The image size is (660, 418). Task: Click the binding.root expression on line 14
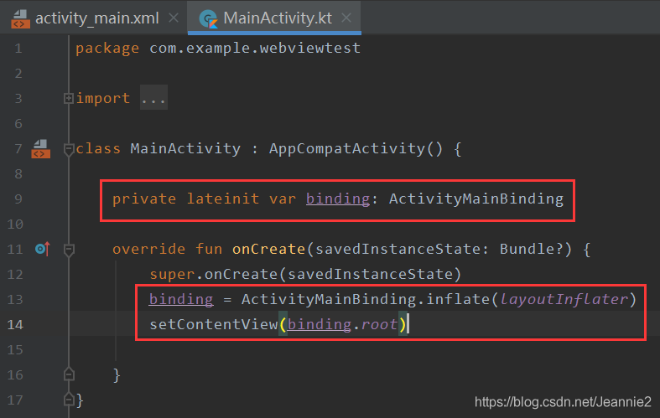[x=344, y=324]
